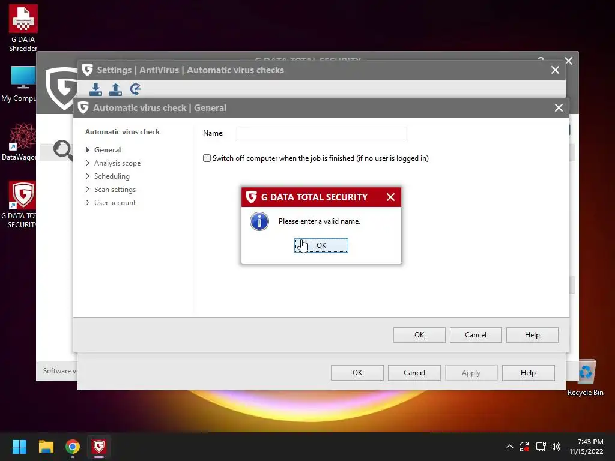Click the 'Automatic virus check' sidebar heading

tap(123, 132)
